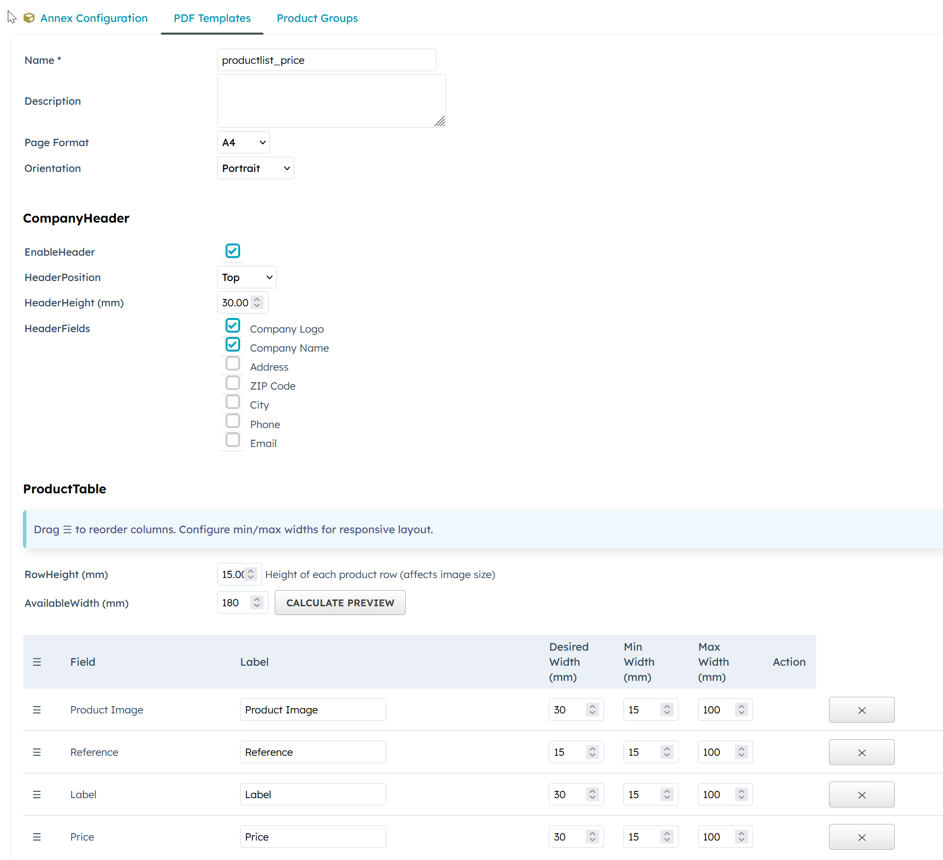This screenshot has height=860, width=943.
Task: Click drag handle for Reference row
Action: coord(37,752)
